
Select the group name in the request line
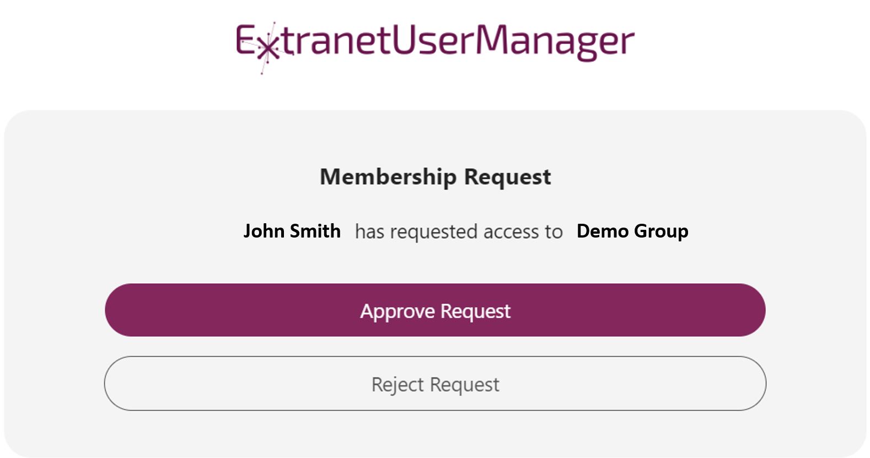632,231
